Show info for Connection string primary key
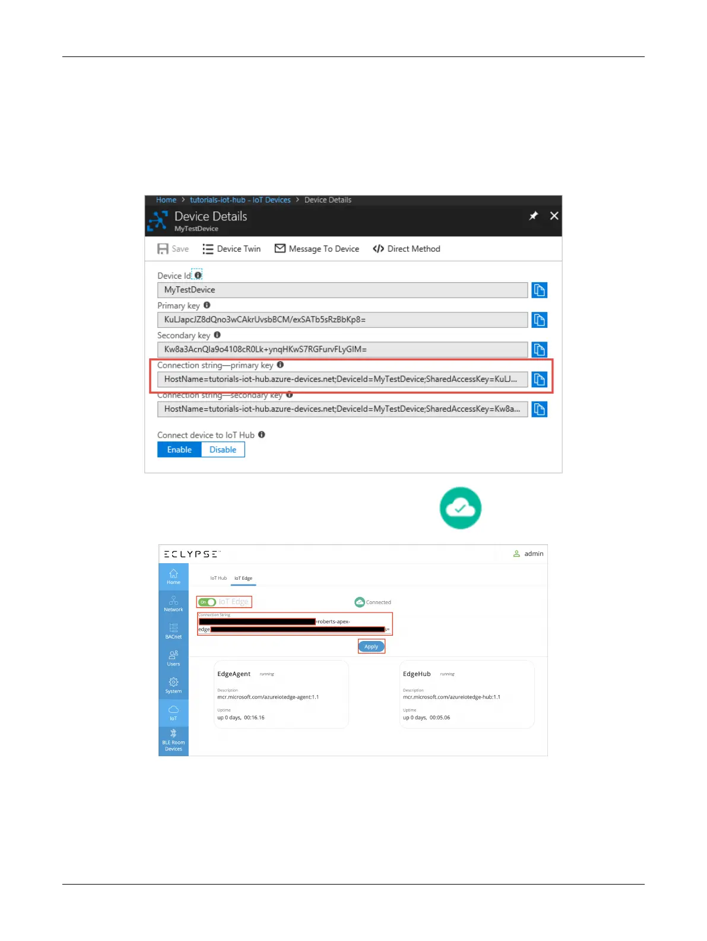Viewport: 707px width, 941px height. point(280,365)
